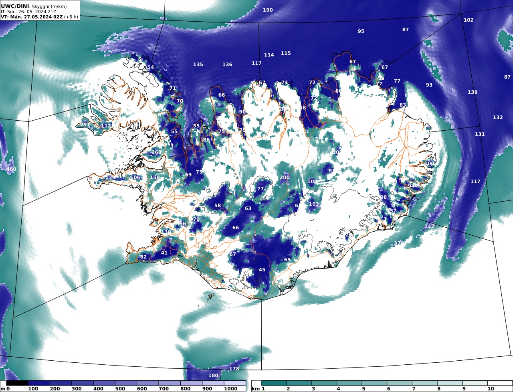Viewport: 513px width, 392px height.
Task: Click the map value 95
Action: click(361, 31)
